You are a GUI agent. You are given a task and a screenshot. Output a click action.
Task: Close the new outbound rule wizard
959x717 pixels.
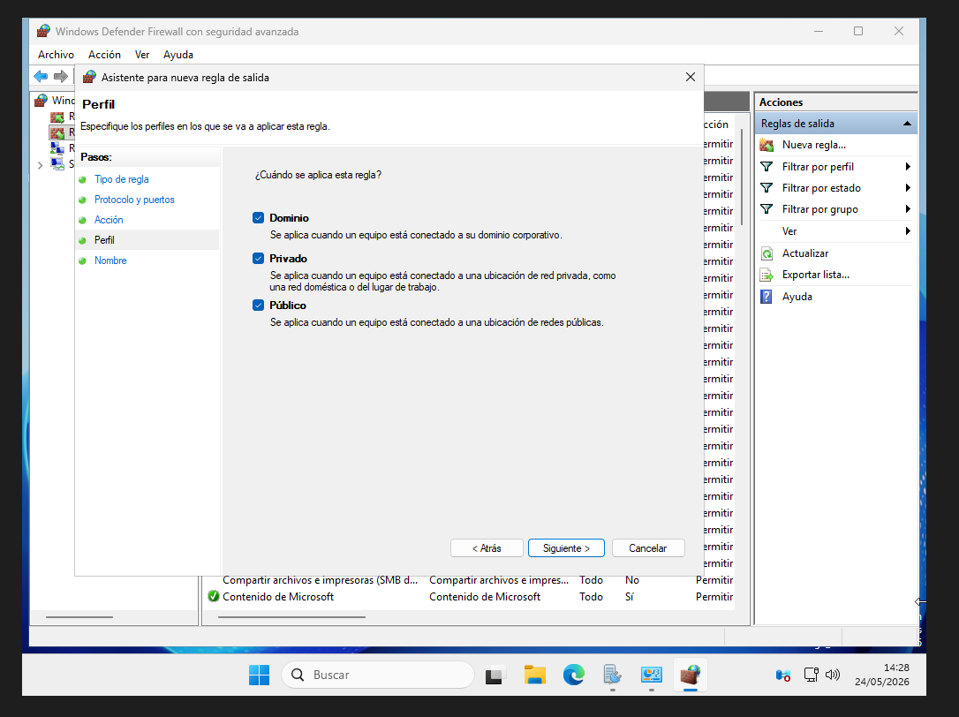tap(691, 77)
